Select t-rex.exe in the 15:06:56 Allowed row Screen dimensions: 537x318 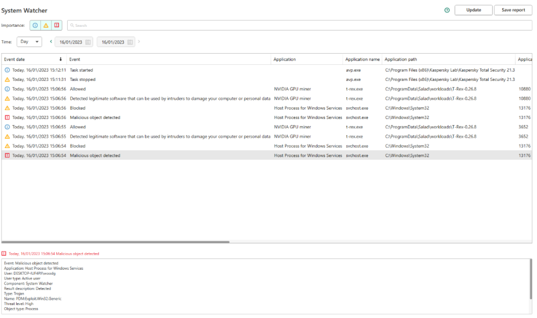click(x=354, y=89)
